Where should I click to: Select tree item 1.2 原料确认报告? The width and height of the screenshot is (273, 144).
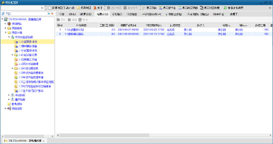[28, 46]
